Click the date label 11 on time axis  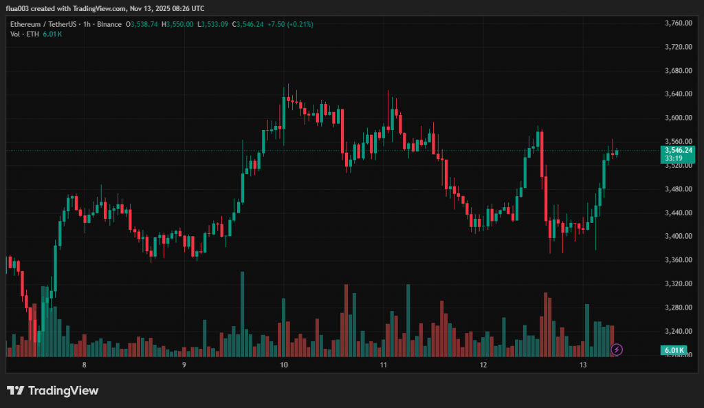(x=384, y=365)
